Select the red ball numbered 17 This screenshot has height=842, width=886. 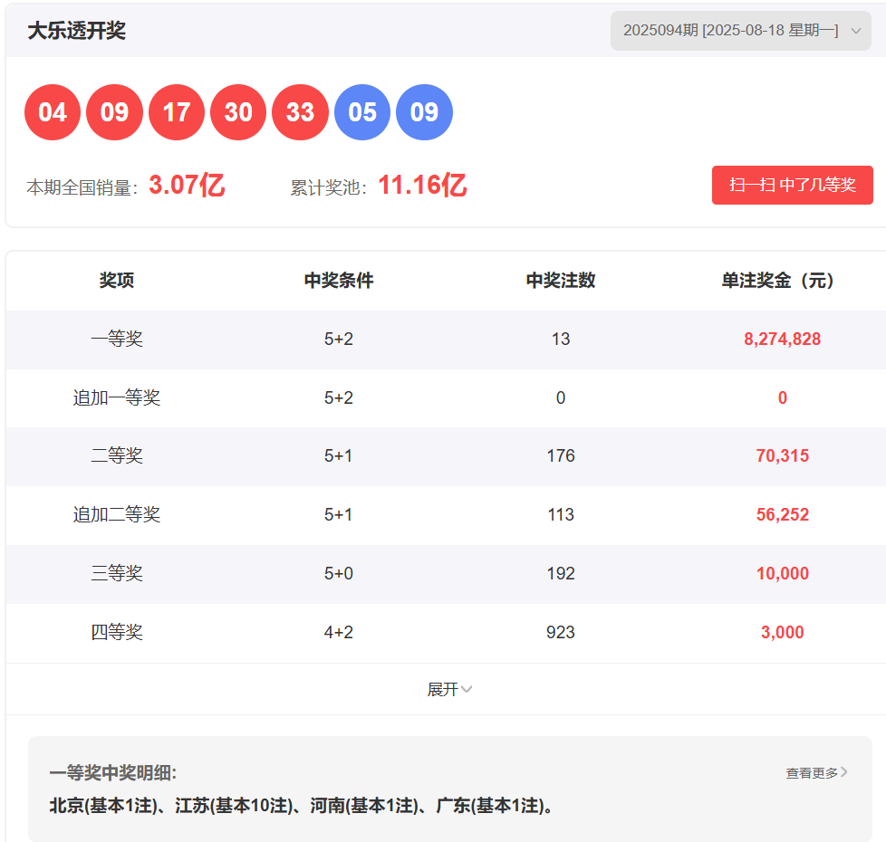[177, 112]
